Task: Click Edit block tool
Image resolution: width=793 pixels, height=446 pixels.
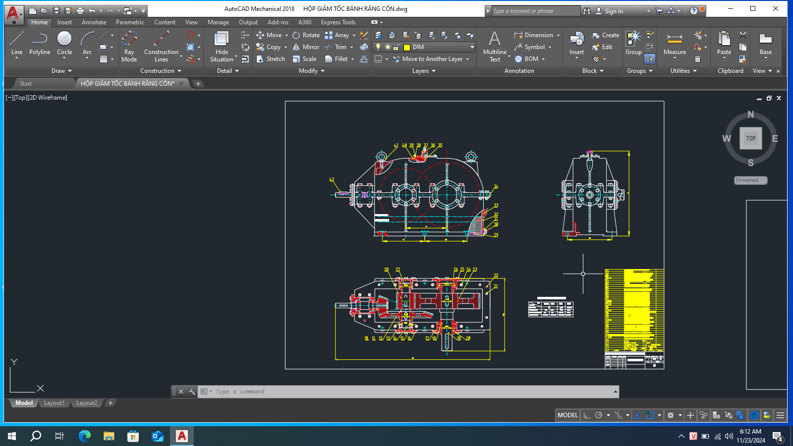Action: pyautogui.click(x=602, y=47)
